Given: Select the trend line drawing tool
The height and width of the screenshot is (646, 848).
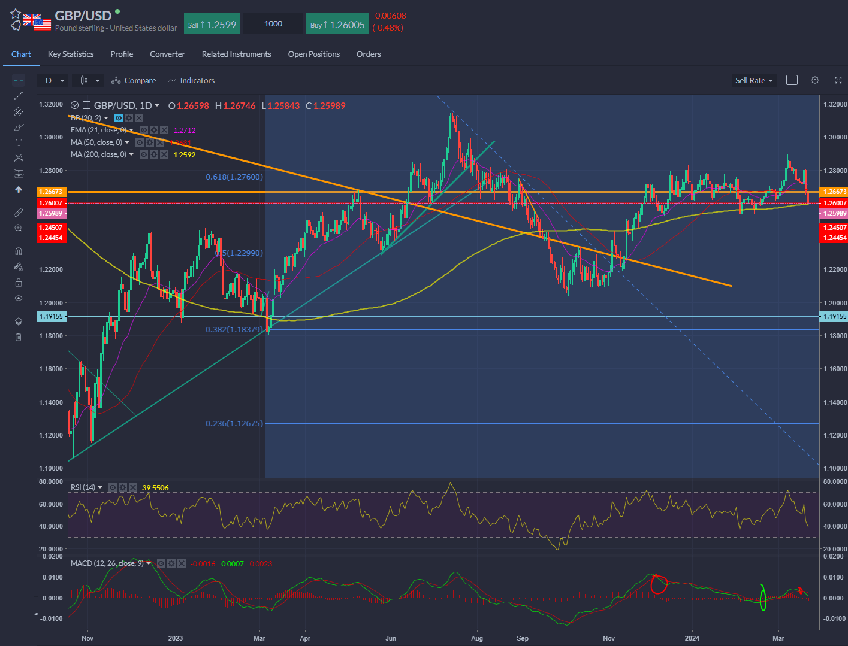Looking at the screenshot, I should 19,96.
